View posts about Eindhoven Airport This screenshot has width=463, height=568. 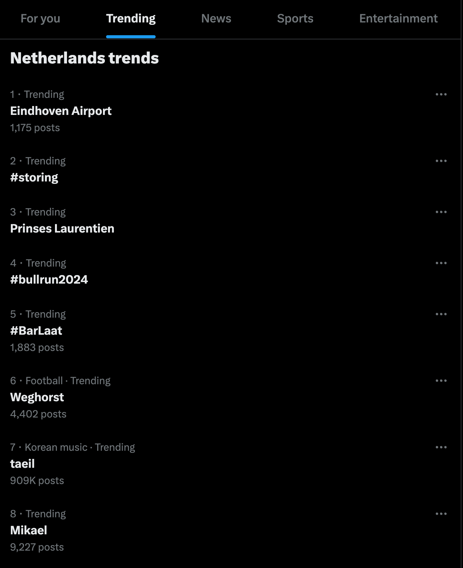(61, 111)
